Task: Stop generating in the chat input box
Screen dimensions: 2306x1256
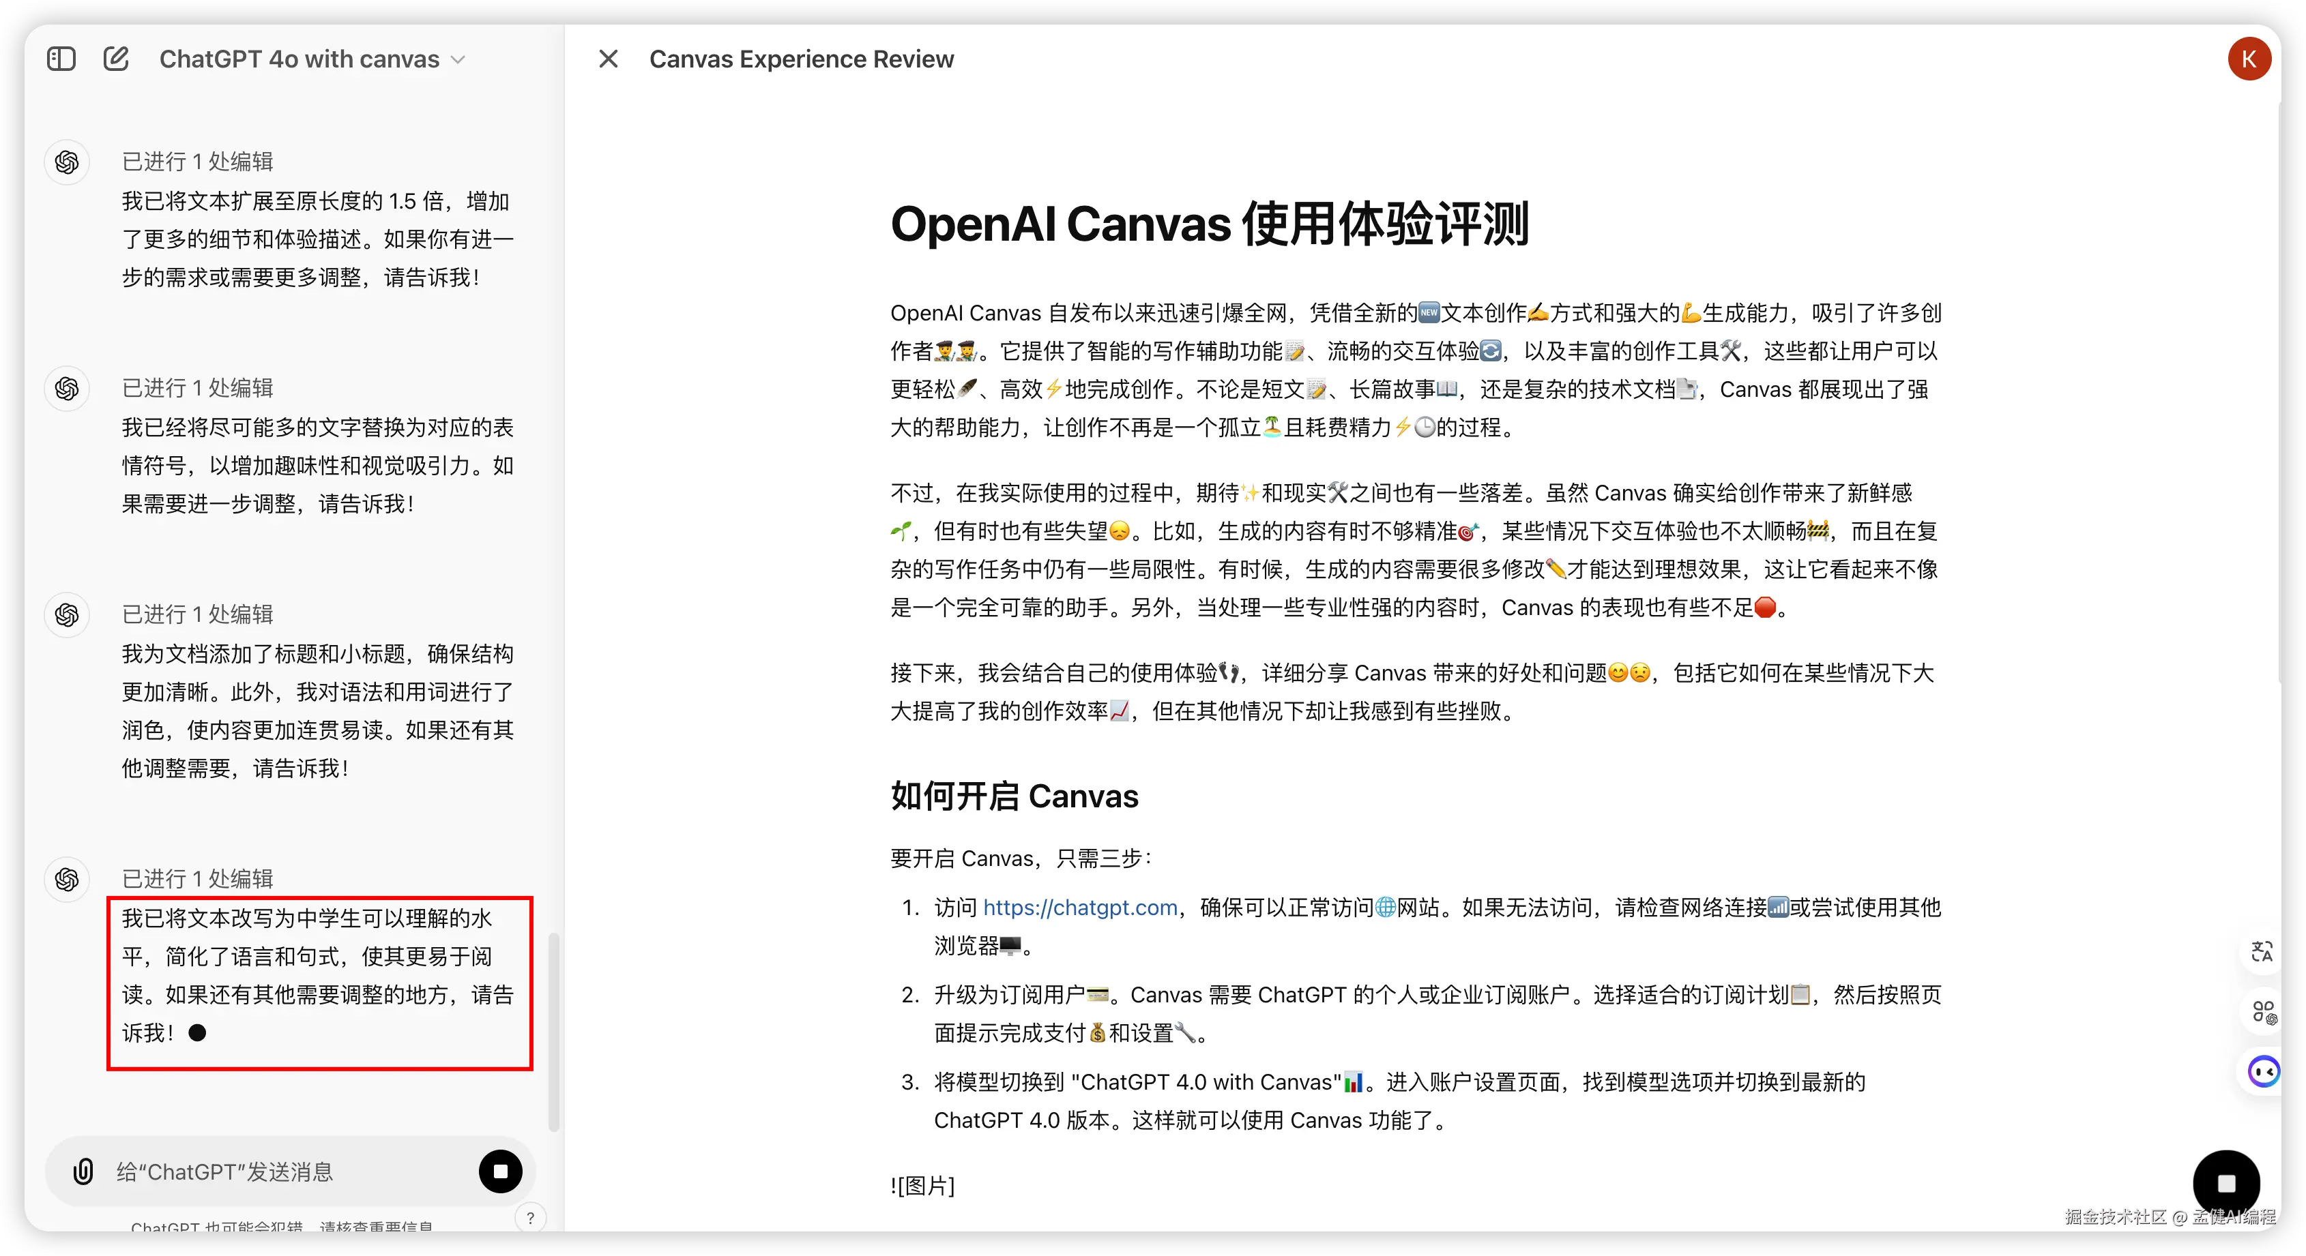Action: (500, 1171)
